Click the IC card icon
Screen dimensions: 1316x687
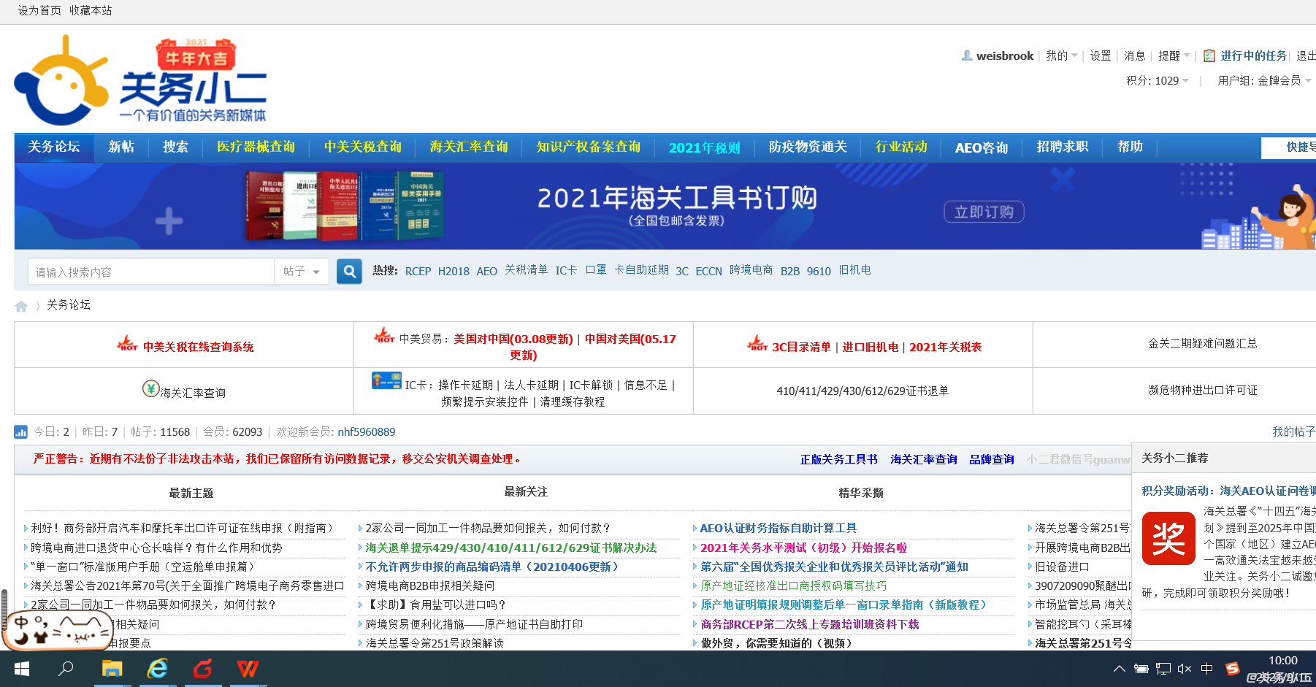coord(386,380)
